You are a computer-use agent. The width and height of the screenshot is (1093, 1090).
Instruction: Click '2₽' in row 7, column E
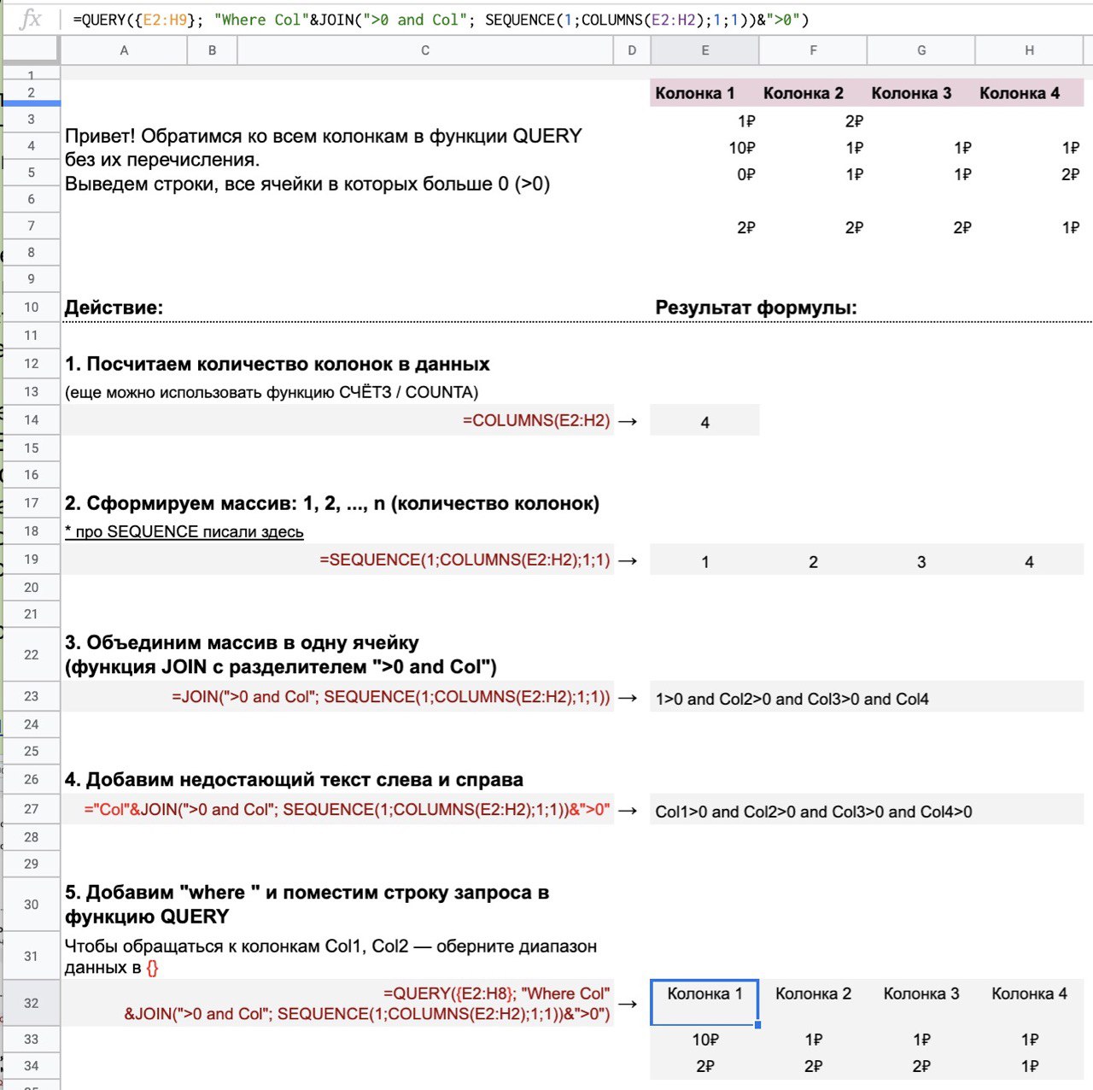[x=705, y=227]
